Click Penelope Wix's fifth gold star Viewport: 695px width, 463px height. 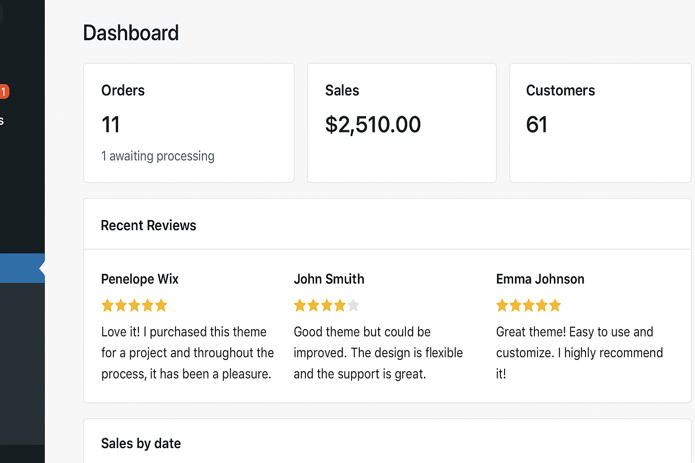pos(161,306)
